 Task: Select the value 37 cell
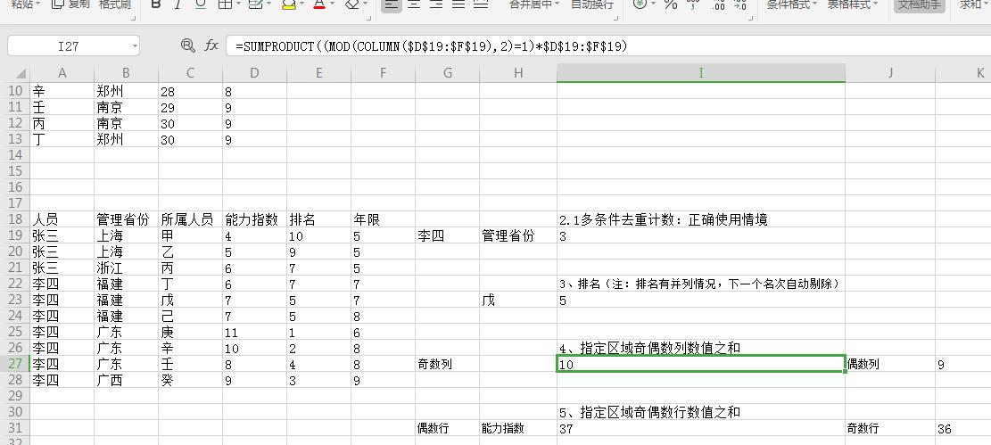[x=701, y=428]
